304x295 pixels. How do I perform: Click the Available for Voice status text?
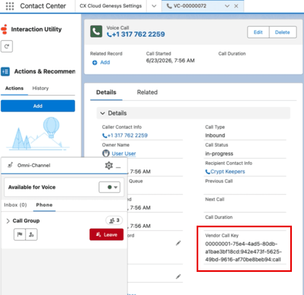tap(32, 187)
